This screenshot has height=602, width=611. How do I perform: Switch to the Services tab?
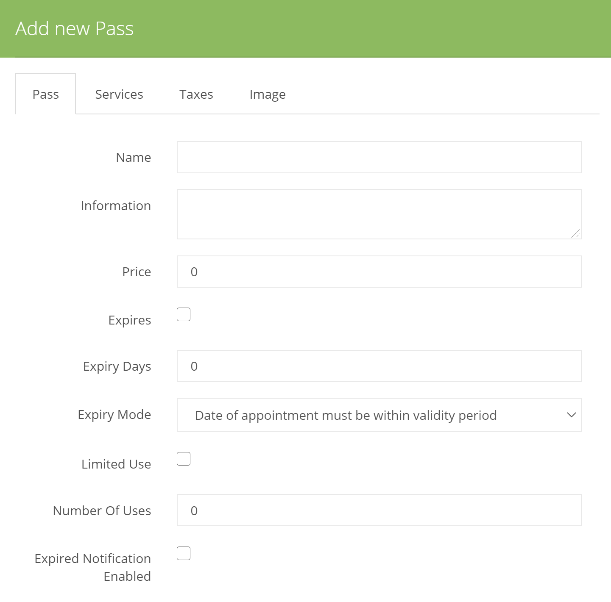click(119, 94)
